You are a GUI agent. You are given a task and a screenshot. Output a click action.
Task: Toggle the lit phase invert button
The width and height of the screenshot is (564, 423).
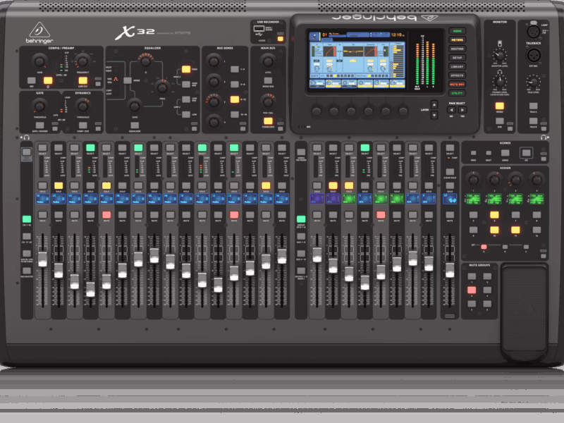point(48,80)
